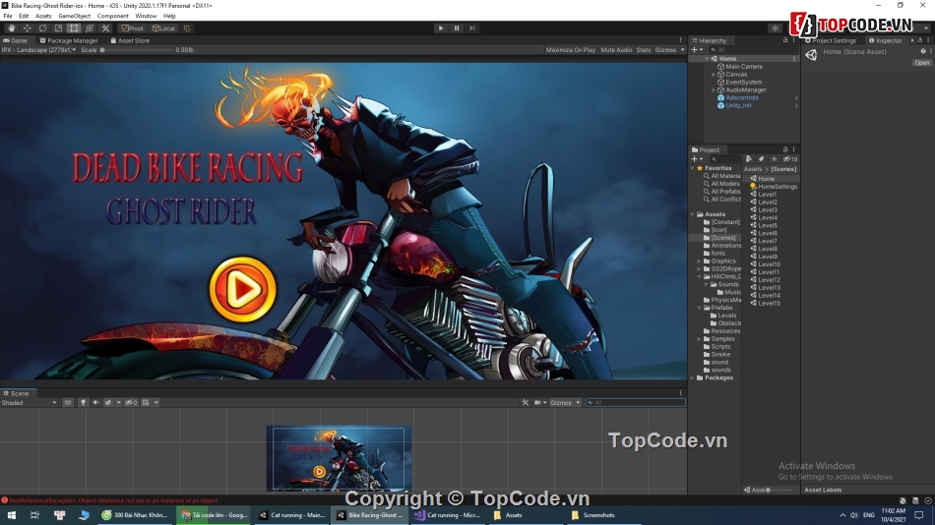This screenshot has width=935, height=525.
Task: Select the HomeSettings asset
Action: pos(777,187)
